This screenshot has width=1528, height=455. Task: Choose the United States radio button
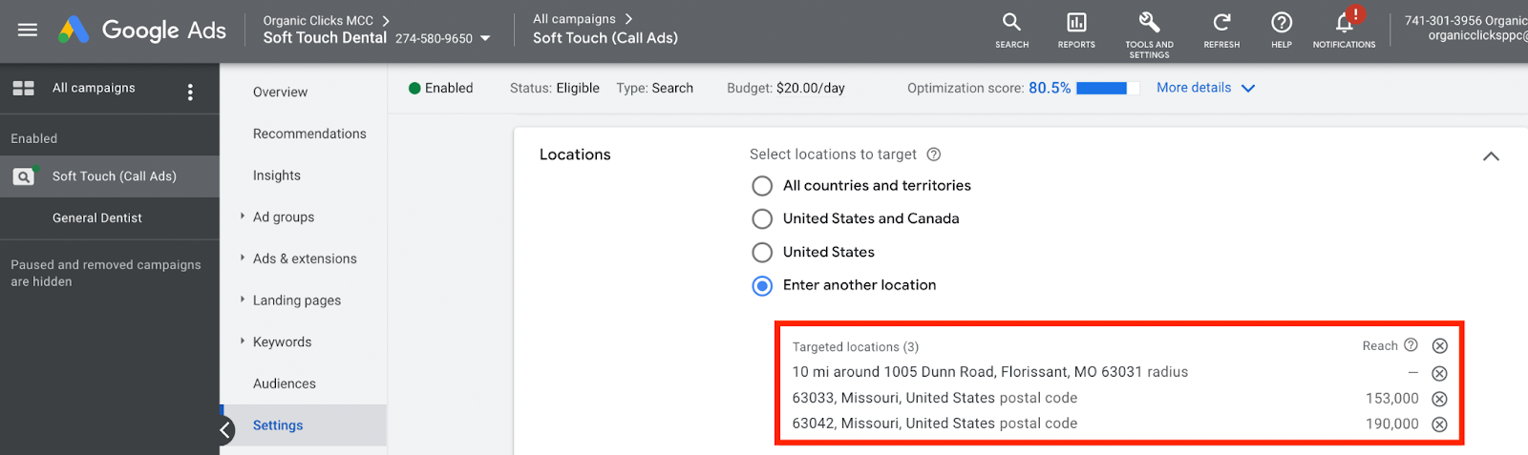click(762, 253)
